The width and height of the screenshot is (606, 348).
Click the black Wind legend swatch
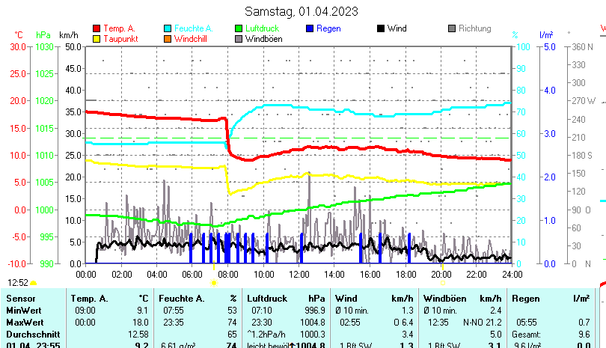(381, 28)
